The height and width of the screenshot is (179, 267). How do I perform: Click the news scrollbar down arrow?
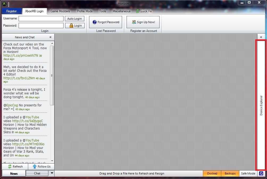pos(52,161)
